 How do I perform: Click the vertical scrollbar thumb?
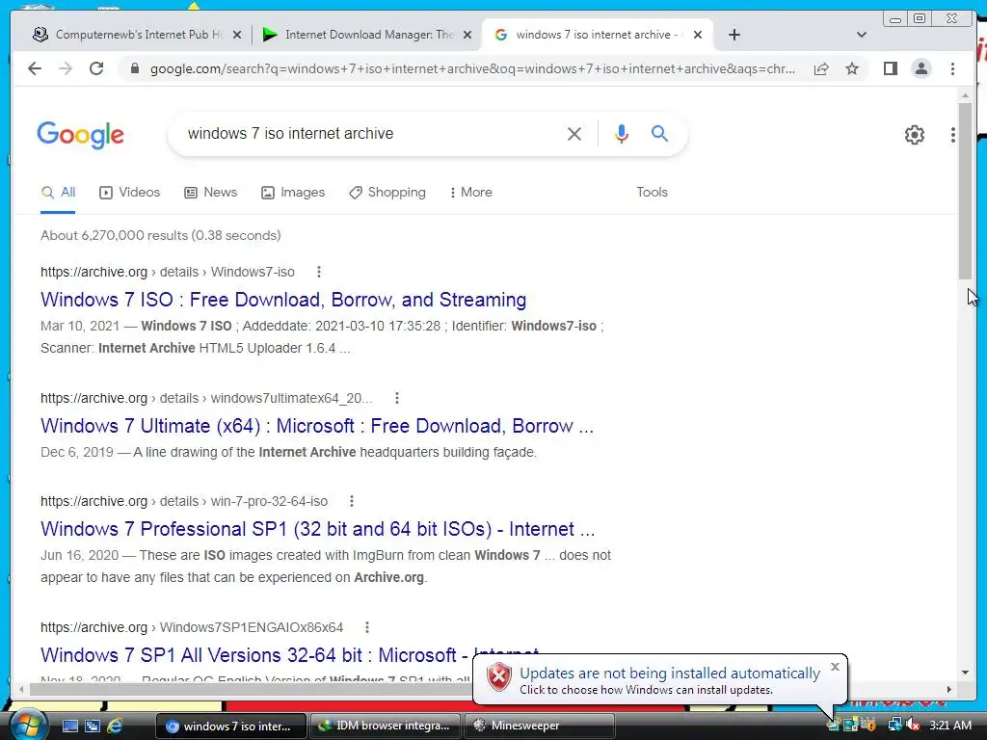coord(965,191)
